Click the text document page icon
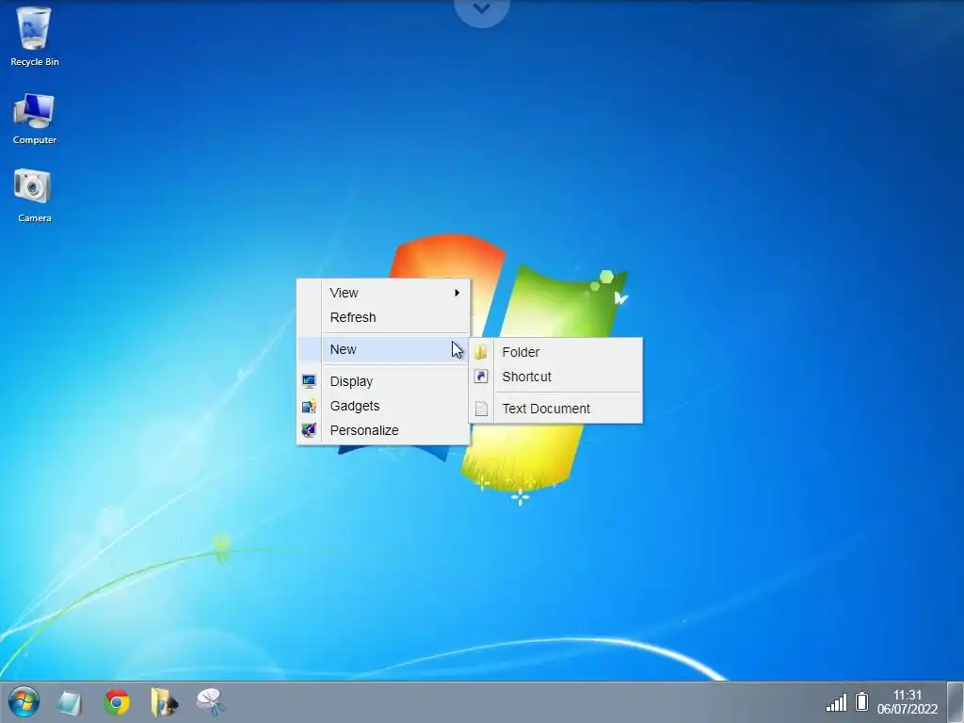964x723 pixels. [481, 409]
